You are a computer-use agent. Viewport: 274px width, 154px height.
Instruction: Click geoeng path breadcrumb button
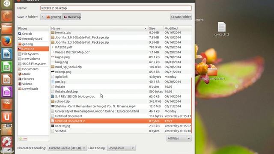coord(54,17)
